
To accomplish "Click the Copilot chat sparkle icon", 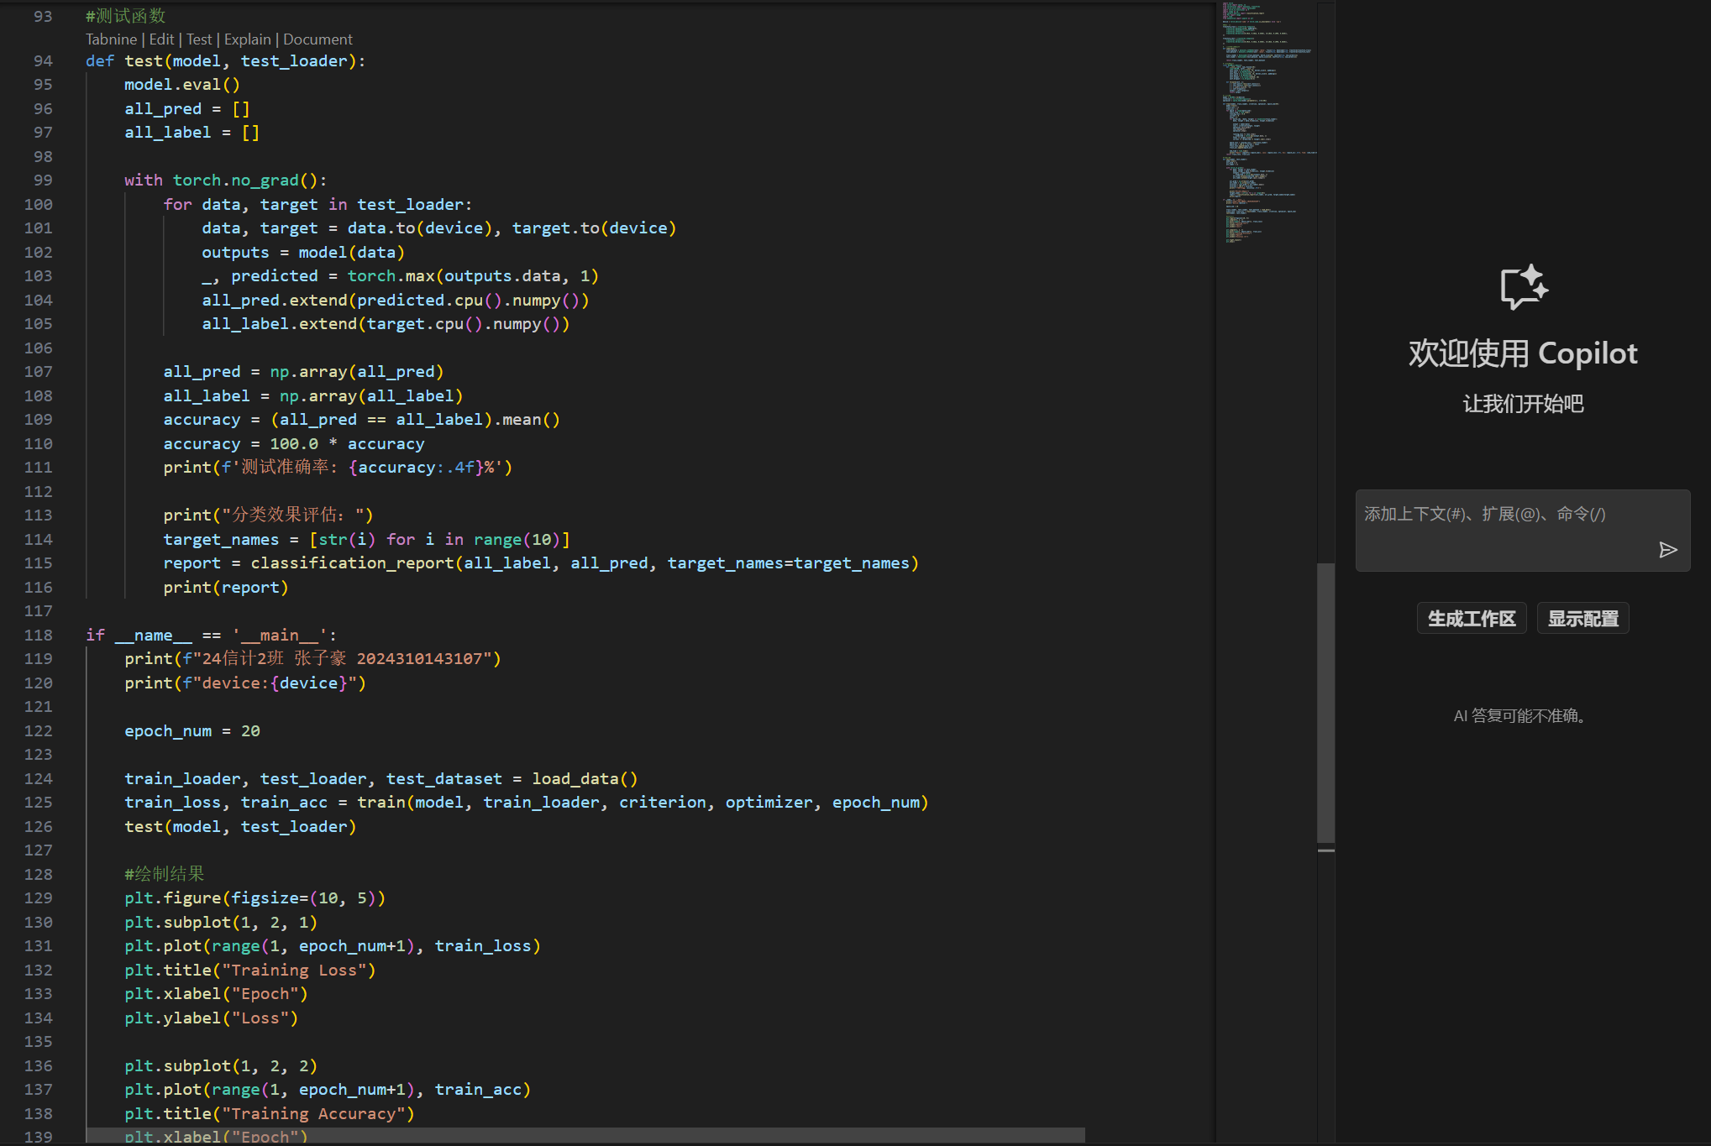I will pos(1523,287).
